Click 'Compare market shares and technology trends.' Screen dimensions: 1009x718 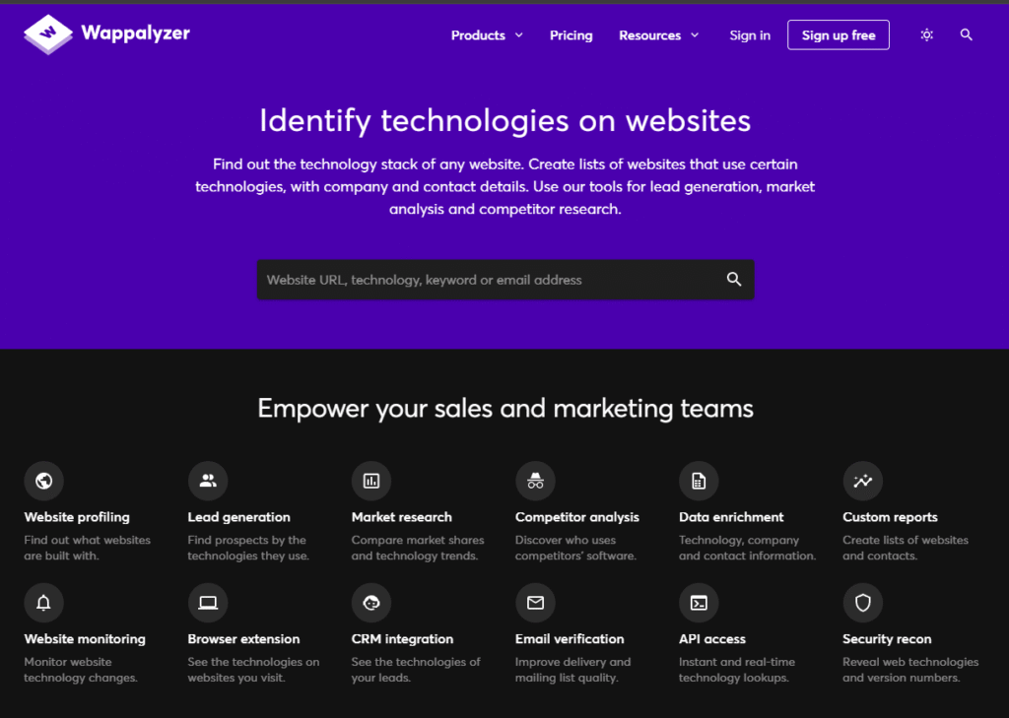418,548
